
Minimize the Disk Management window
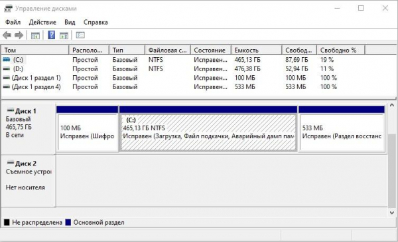coord(337,8)
